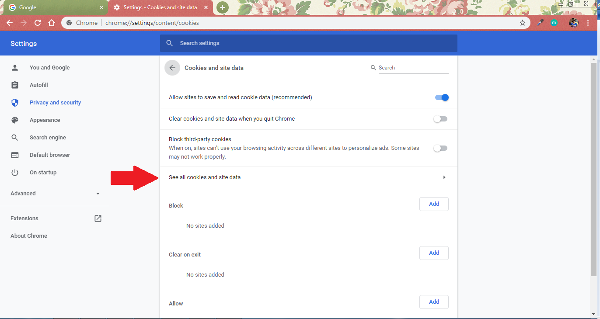Add a site to the Allow list
The height and width of the screenshot is (319, 600).
click(x=434, y=302)
